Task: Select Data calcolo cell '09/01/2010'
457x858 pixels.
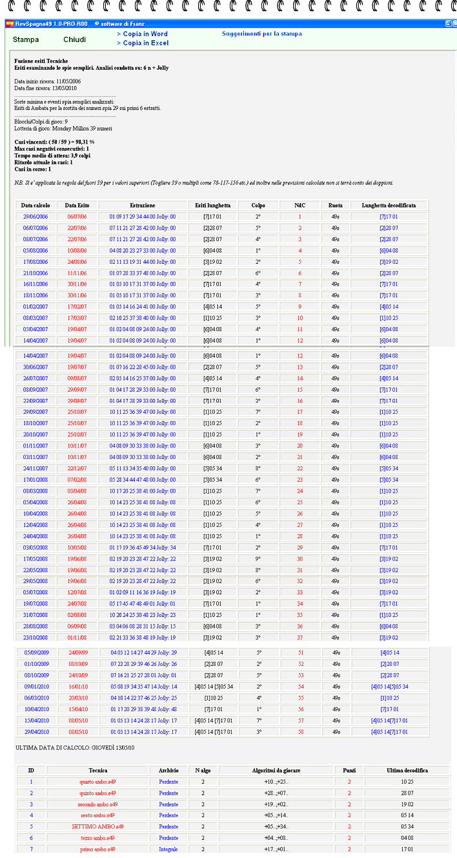Action: coord(37,687)
